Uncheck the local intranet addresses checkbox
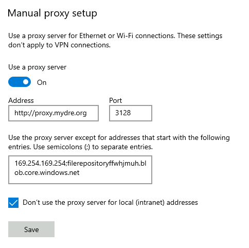The width and height of the screenshot is (249, 248). click(x=13, y=203)
